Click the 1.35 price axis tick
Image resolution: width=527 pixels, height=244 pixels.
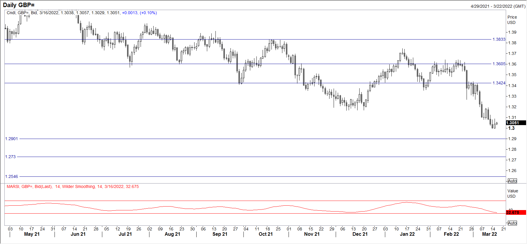pos(513,75)
